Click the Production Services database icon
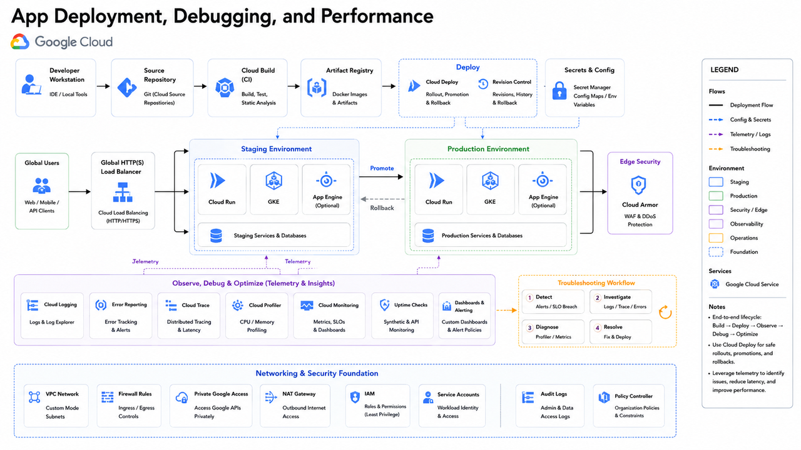This screenshot has width=801, height=450. click(x=428, y=236)
